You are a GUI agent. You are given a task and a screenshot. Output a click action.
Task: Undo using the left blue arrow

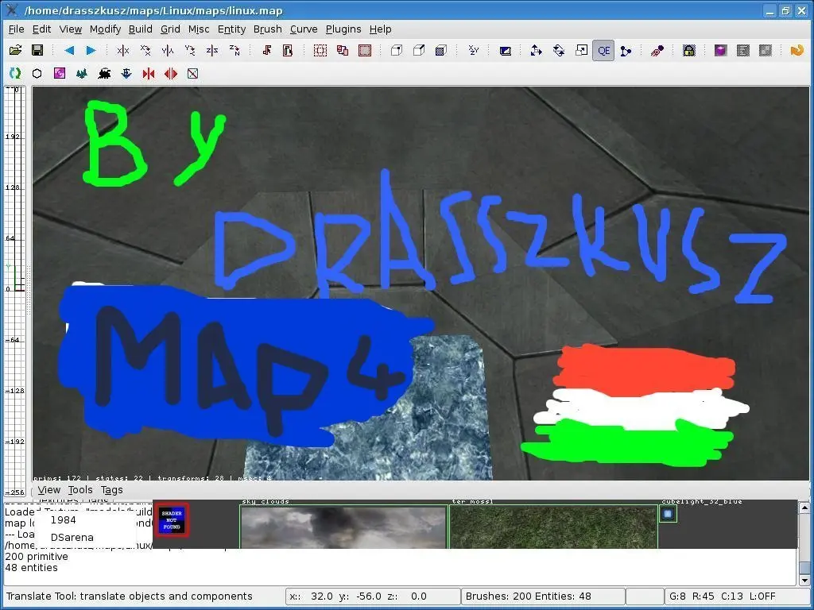69,50
